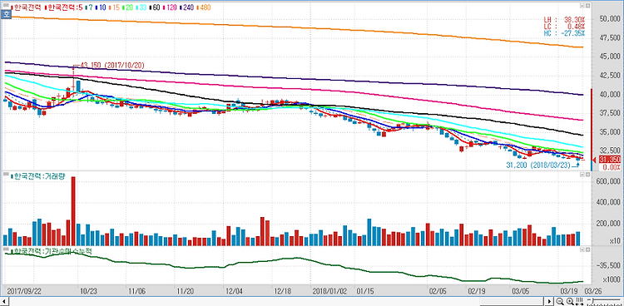Select the green 20 moving average legend
The image size is (624, 306).
point(128,7)
